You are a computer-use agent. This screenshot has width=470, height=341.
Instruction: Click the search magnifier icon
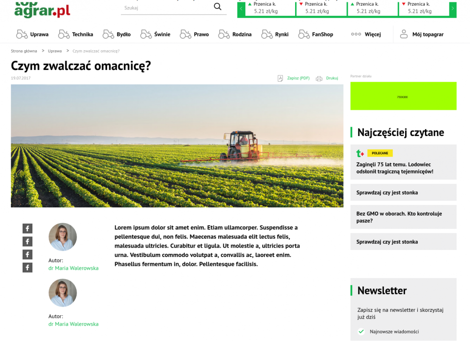(x=217, y=7)
